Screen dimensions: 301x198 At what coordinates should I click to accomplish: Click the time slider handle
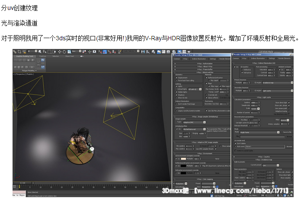pyautogui.click(x=23, y=183)
